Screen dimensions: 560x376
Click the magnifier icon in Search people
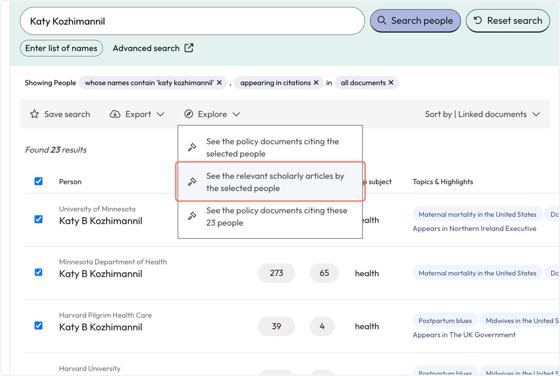point(382,21)
